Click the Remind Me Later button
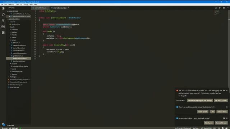This screenshot has width=230, height=129. click(x=221, y=123)
